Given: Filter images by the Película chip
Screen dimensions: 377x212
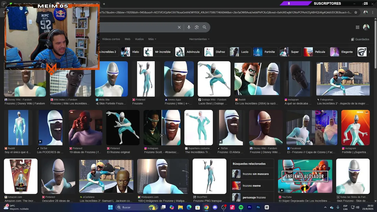Looking at the screenshot, I should (x=316, y=52).
